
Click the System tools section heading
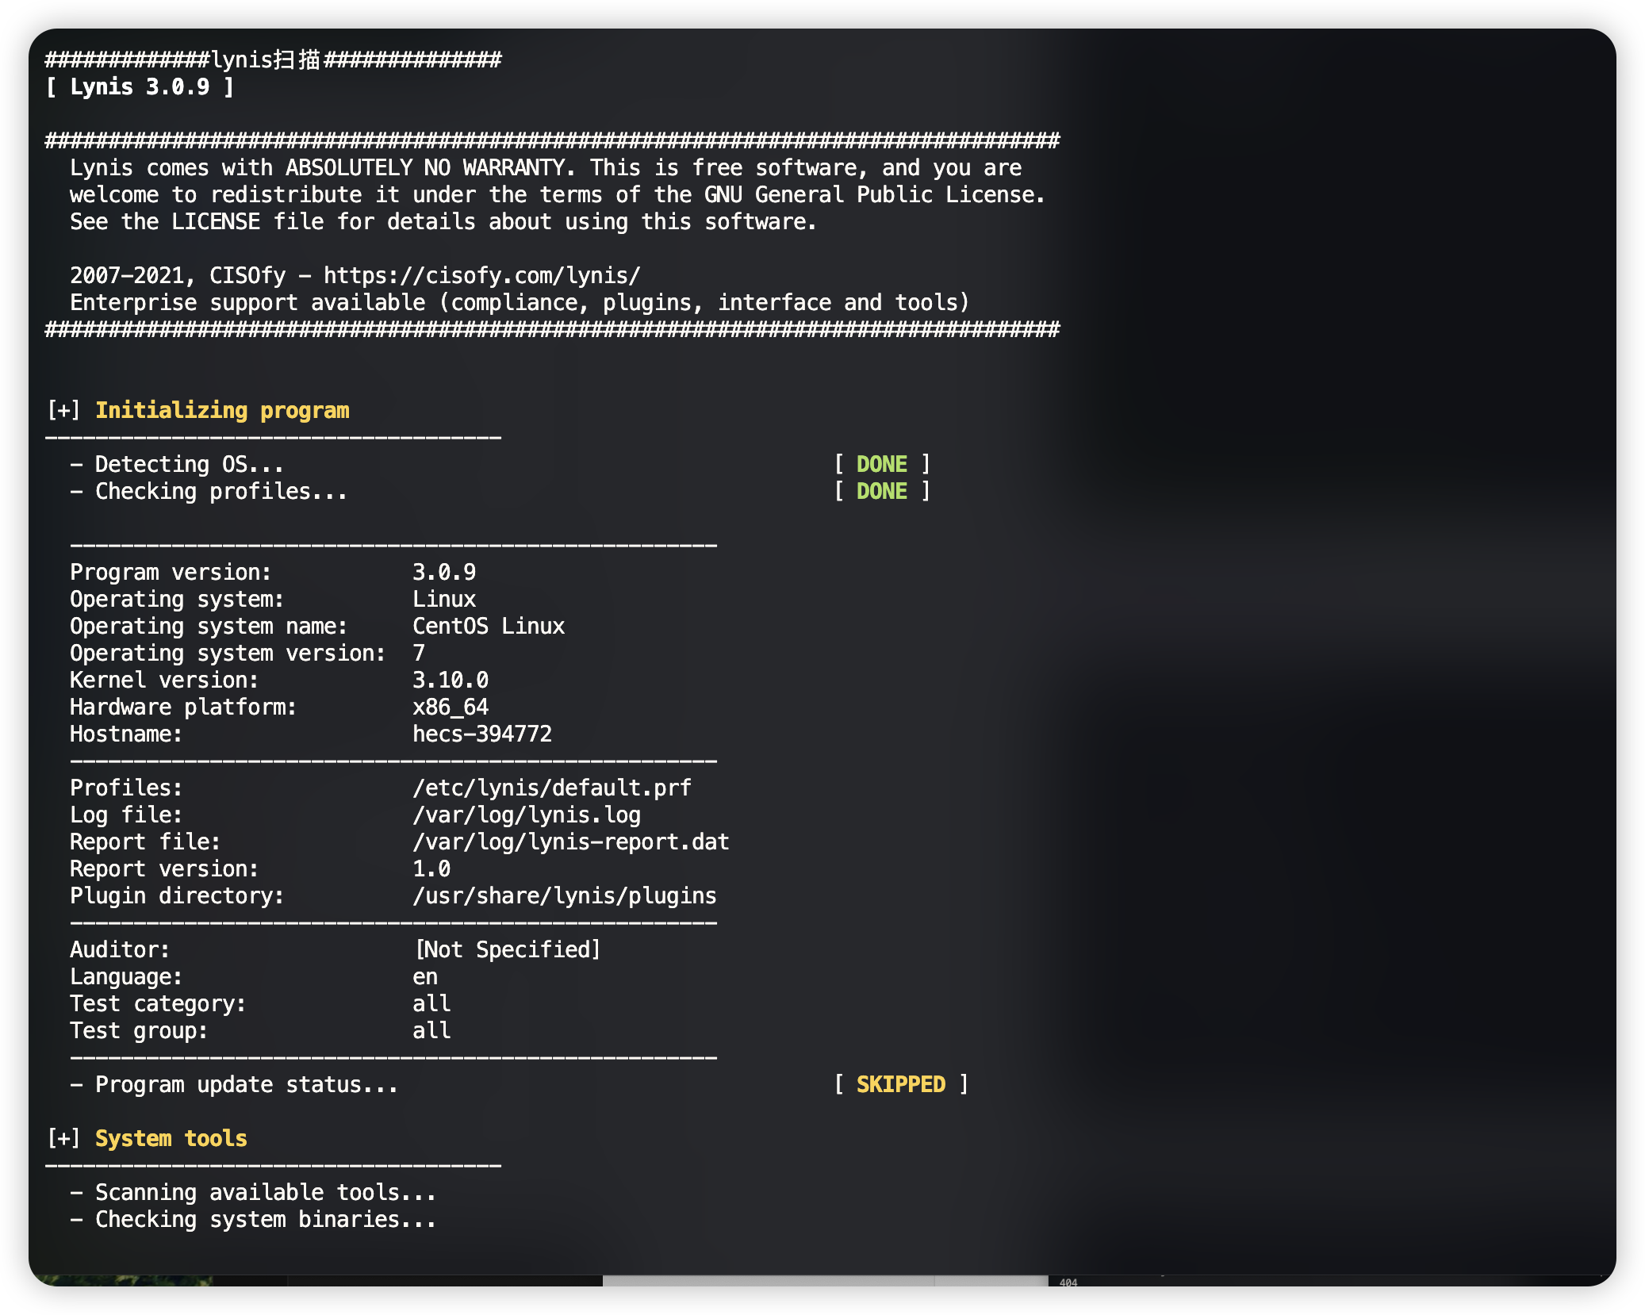point(171,1138)
